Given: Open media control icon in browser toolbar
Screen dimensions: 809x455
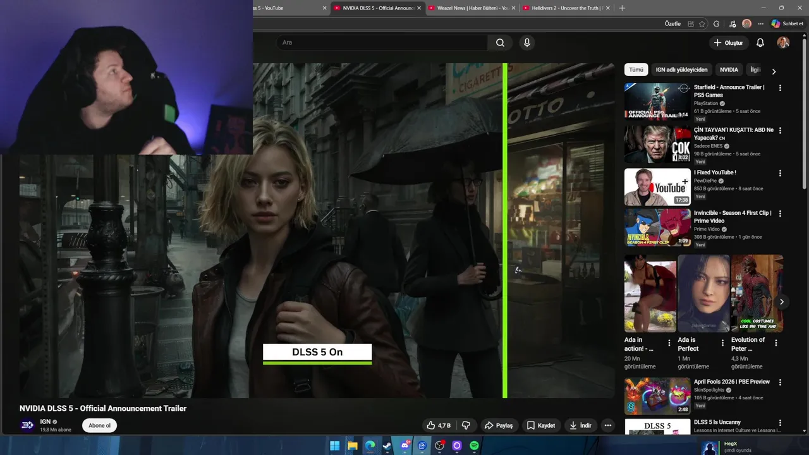Looking at the screenshot, I should click(x=732, y=24).
